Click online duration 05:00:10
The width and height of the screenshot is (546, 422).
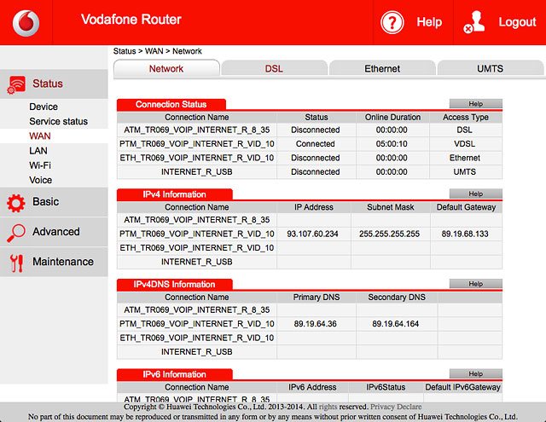point(392,144)
